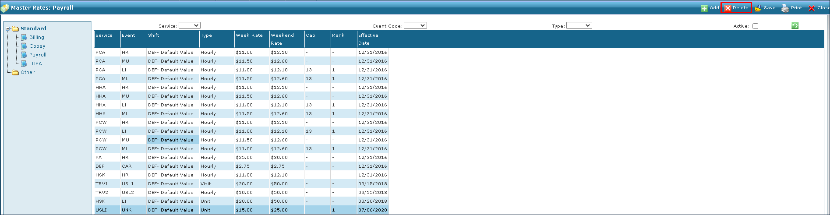Click the Print icon

785,8
